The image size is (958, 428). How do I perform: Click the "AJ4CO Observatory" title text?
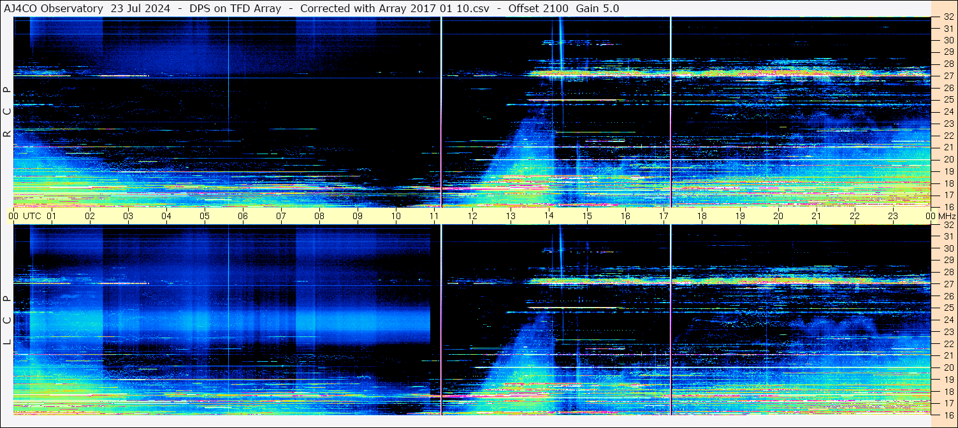tap(54, 9)
